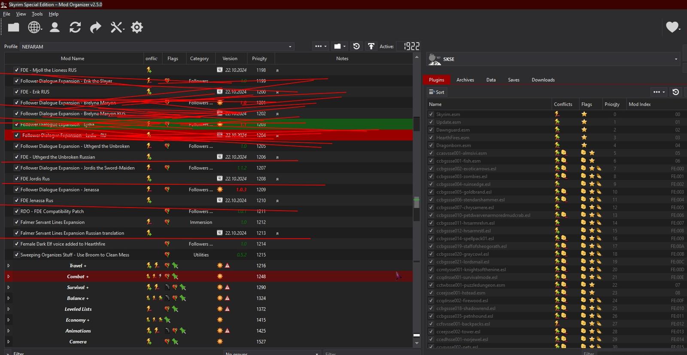This screenshot has height=355, width=687.
Task: Click the star flag icon for Skyrim.esm
Action: point(584,114)
